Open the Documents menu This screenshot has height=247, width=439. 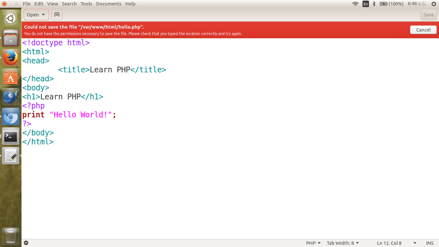tap(109, 4)
